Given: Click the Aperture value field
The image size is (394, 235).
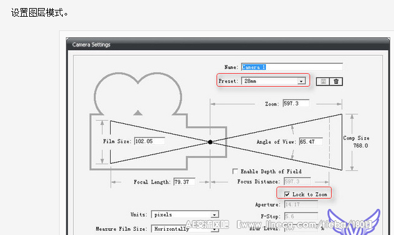Looking at the screenshot, I should (x=301, y=205).
